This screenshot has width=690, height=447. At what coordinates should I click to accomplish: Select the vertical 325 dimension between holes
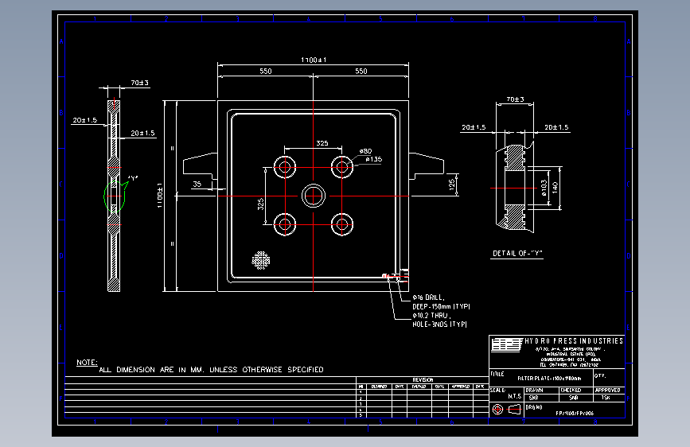pos(260,204)
